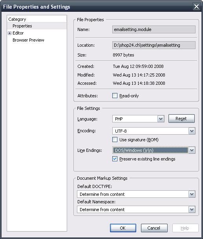Select Browser Preview category
This screenshot has height=239, width=203.
click(x=28, y=40)
